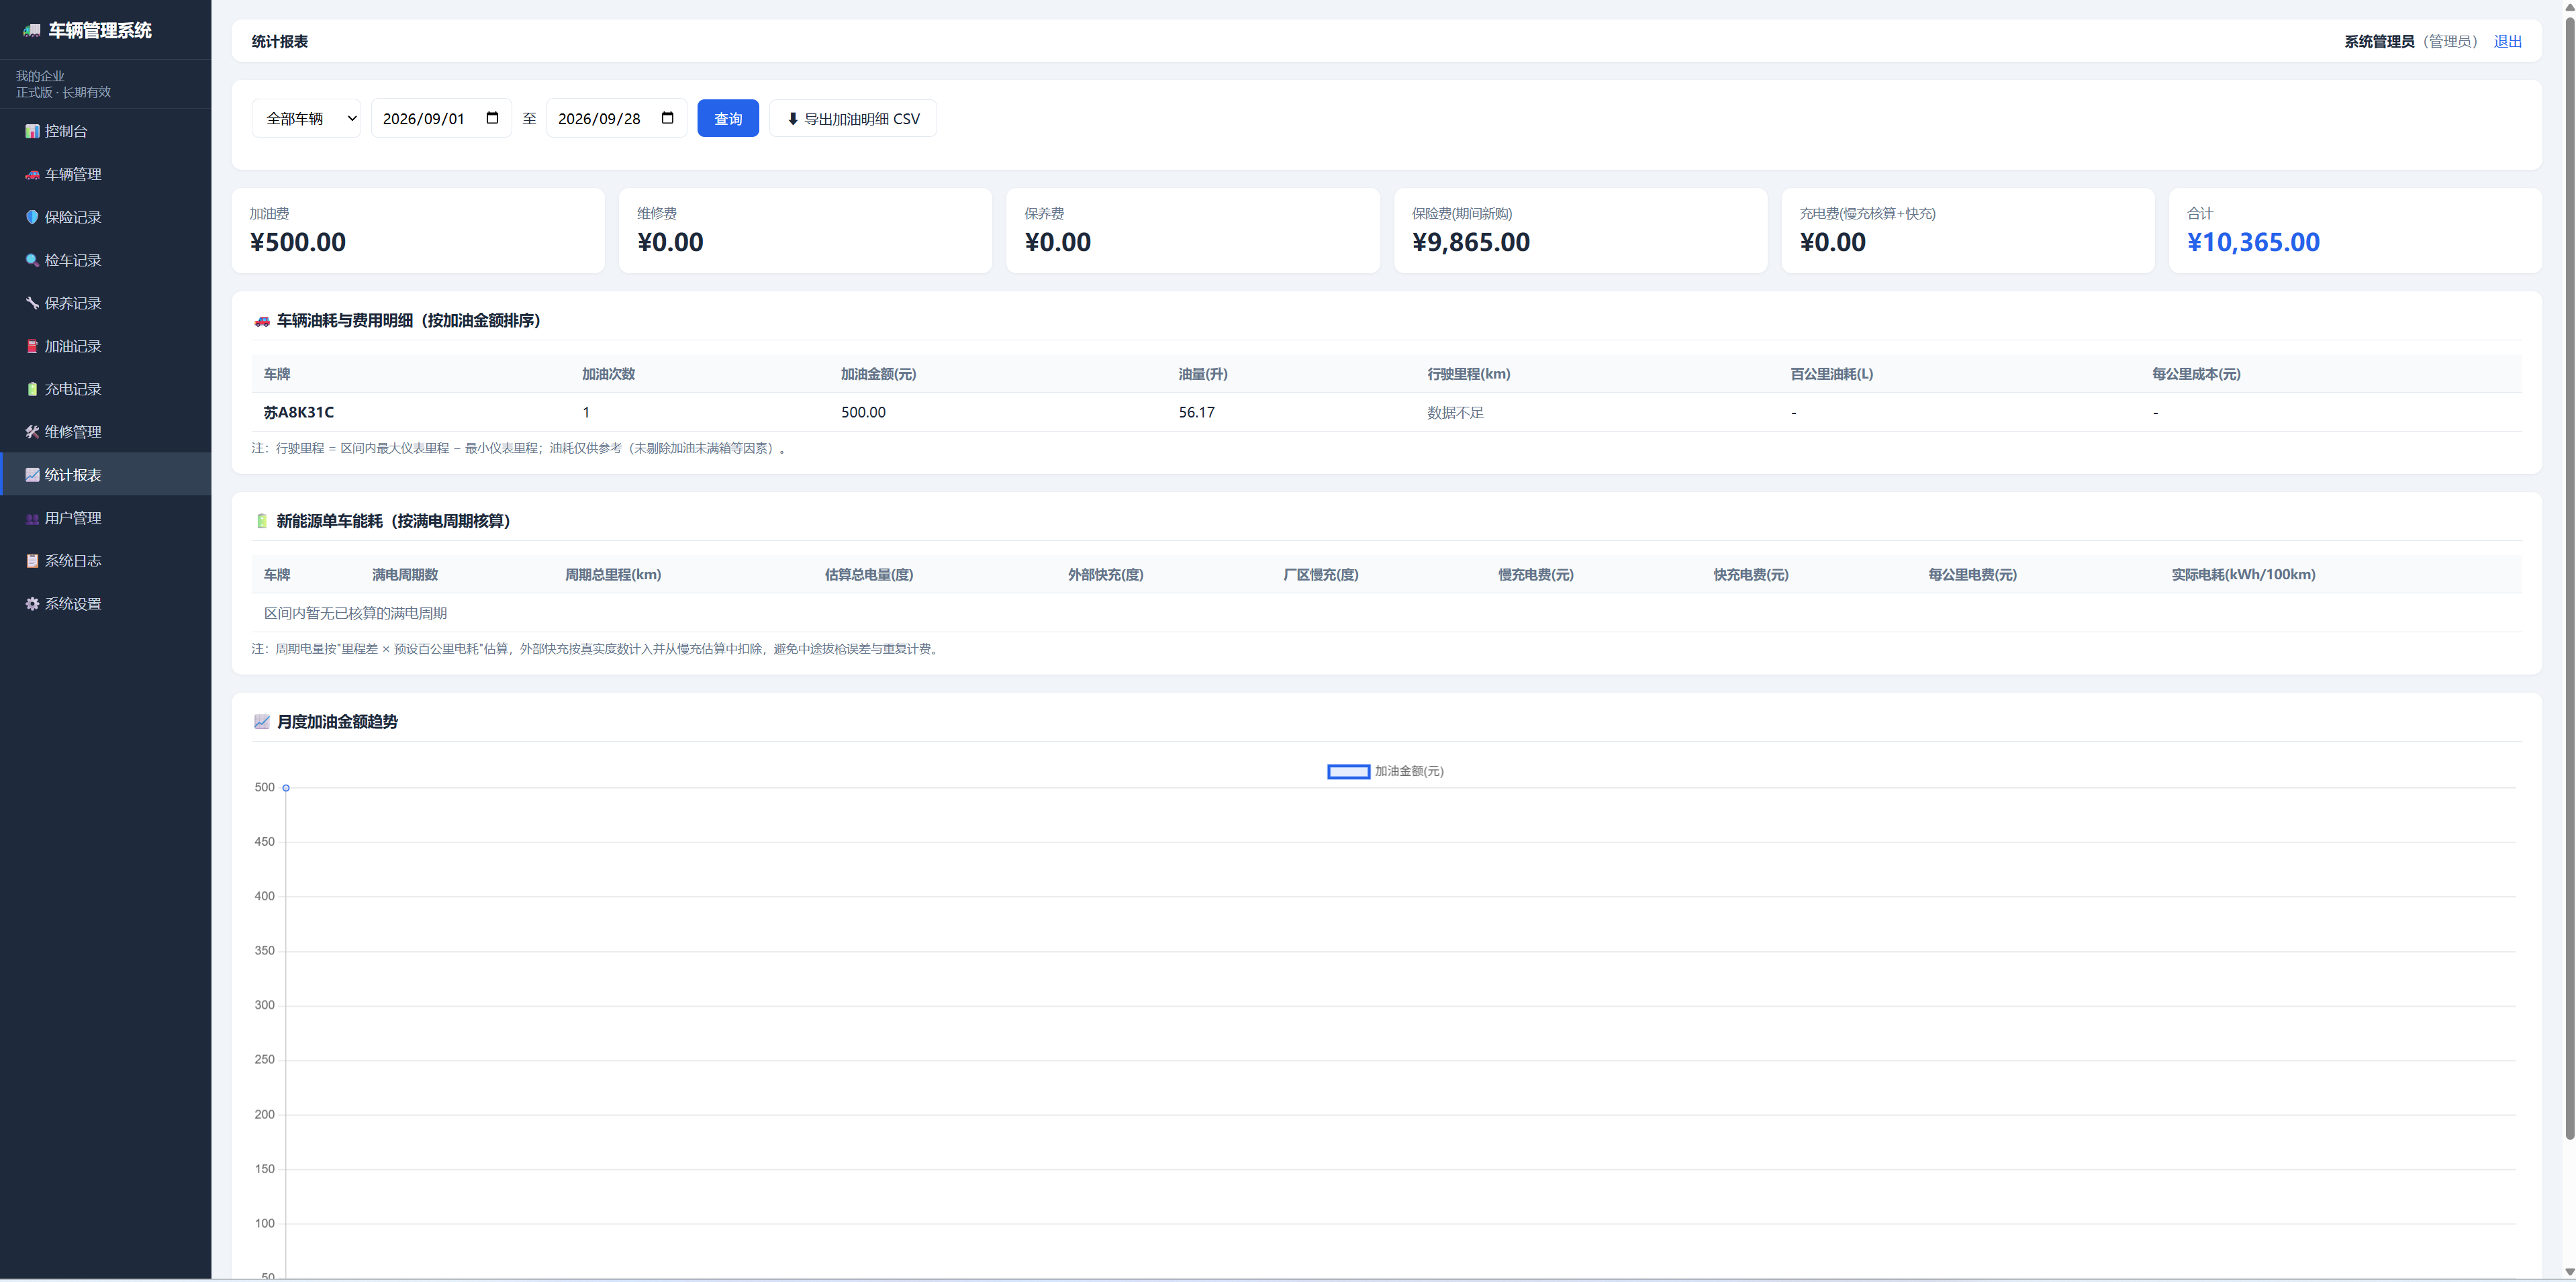The height and width of the screenshot is (1282, 2576).
Task: Click the 系统管理员 username text
Action: point(2379,41)
